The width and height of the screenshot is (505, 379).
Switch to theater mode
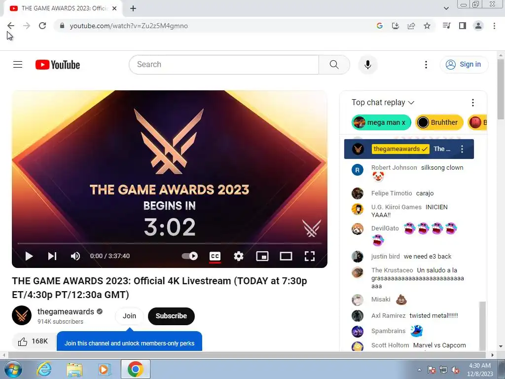pyautogui.click(x=286, y=256)
